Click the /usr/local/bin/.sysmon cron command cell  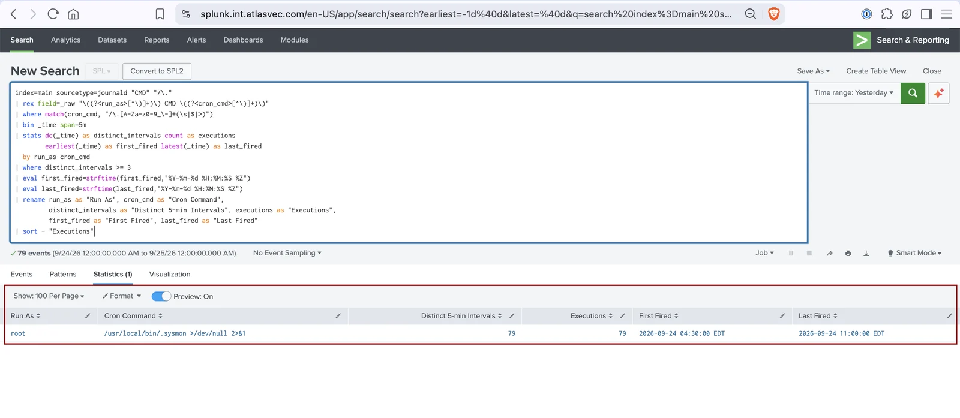click(x=175, y=333)
